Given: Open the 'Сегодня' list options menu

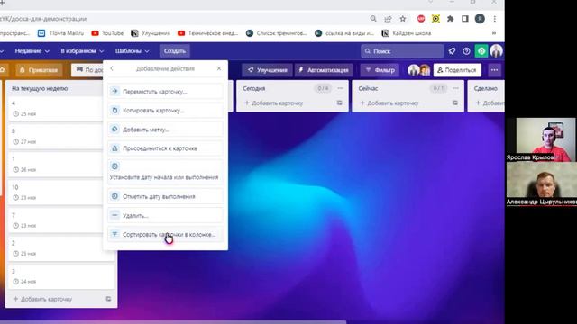Looking at the screenshot, I should coord(340,88).
